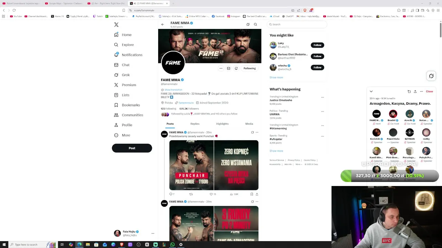Click the X search input field
442x248 pixels.
[x=297, y=24]
